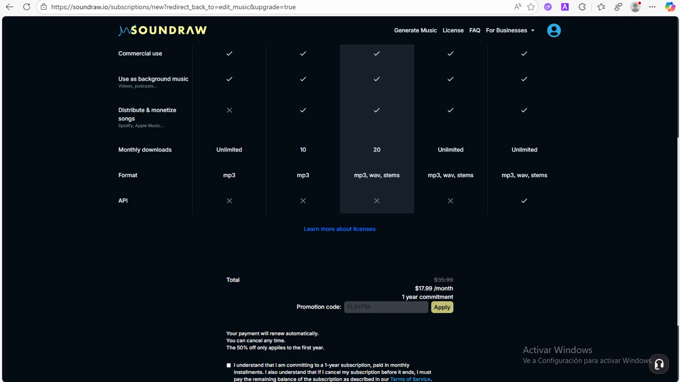The width and height of the screenshot is (680, 382).
Task: Open the Extensions puzzle icon
Action: (582, 7)
